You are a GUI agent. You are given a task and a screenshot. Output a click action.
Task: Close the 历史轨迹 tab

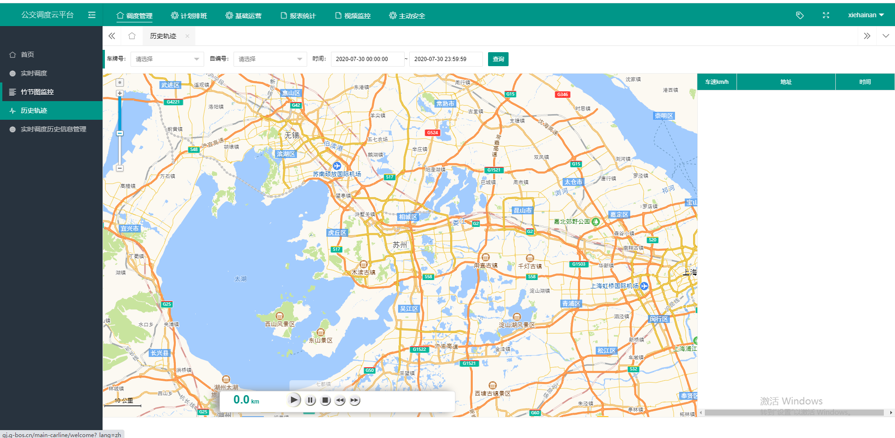pyautogui.click(x=187, y=36)
